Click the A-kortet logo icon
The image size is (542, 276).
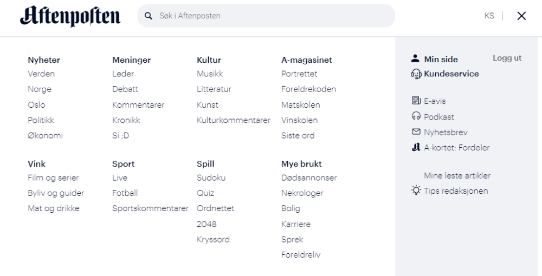(x=416, y=147)
